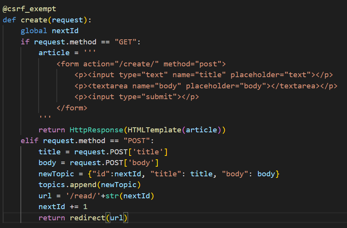Click the textarea name="body" line
This screenshot has width=347, height=228.
206,86
